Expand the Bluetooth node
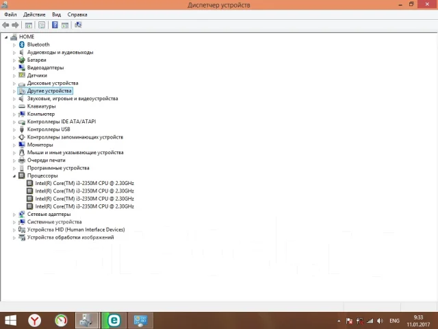Screen dimensions: 438x329 [x=14, y=45]
